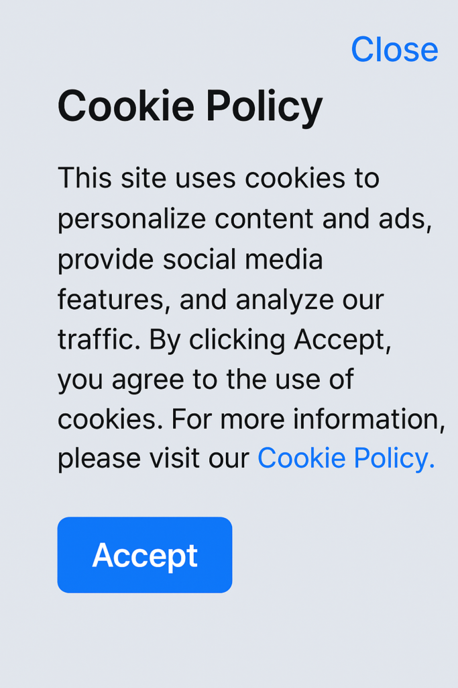
Task: Click the word "information" in the paragraph
Action: click(366, 419)
